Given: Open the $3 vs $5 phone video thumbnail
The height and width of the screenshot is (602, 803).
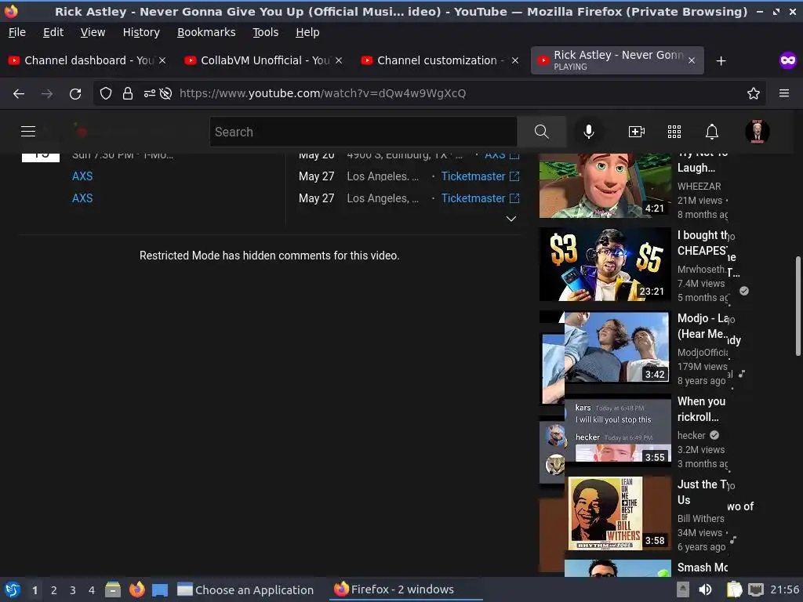Looking at the screenshot, I should [605, 264].
